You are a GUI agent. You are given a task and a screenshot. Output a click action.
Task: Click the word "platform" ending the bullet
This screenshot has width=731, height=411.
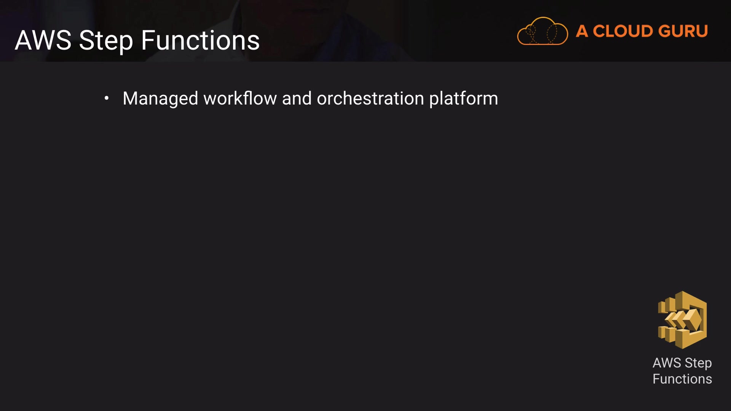pyautogui.click(x=463, y=99)
